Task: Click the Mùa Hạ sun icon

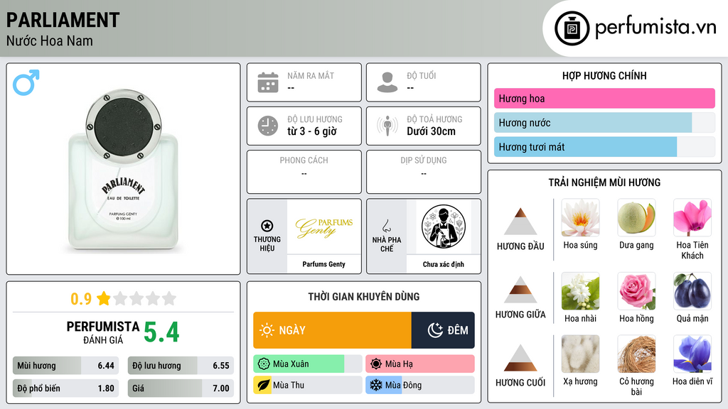Action: 376,364
